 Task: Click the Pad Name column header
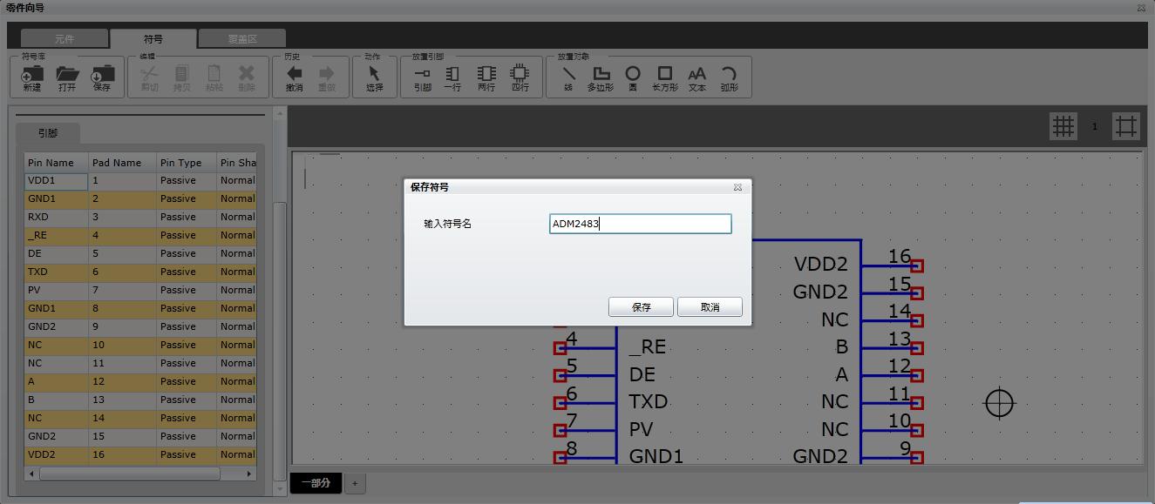pos(121,163)
